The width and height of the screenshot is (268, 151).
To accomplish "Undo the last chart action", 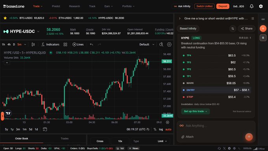I will pos(91,45).
